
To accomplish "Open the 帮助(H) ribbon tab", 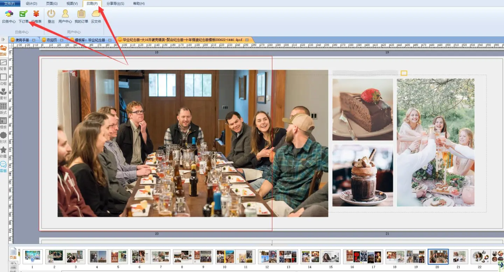I will [x=139, y=4].
